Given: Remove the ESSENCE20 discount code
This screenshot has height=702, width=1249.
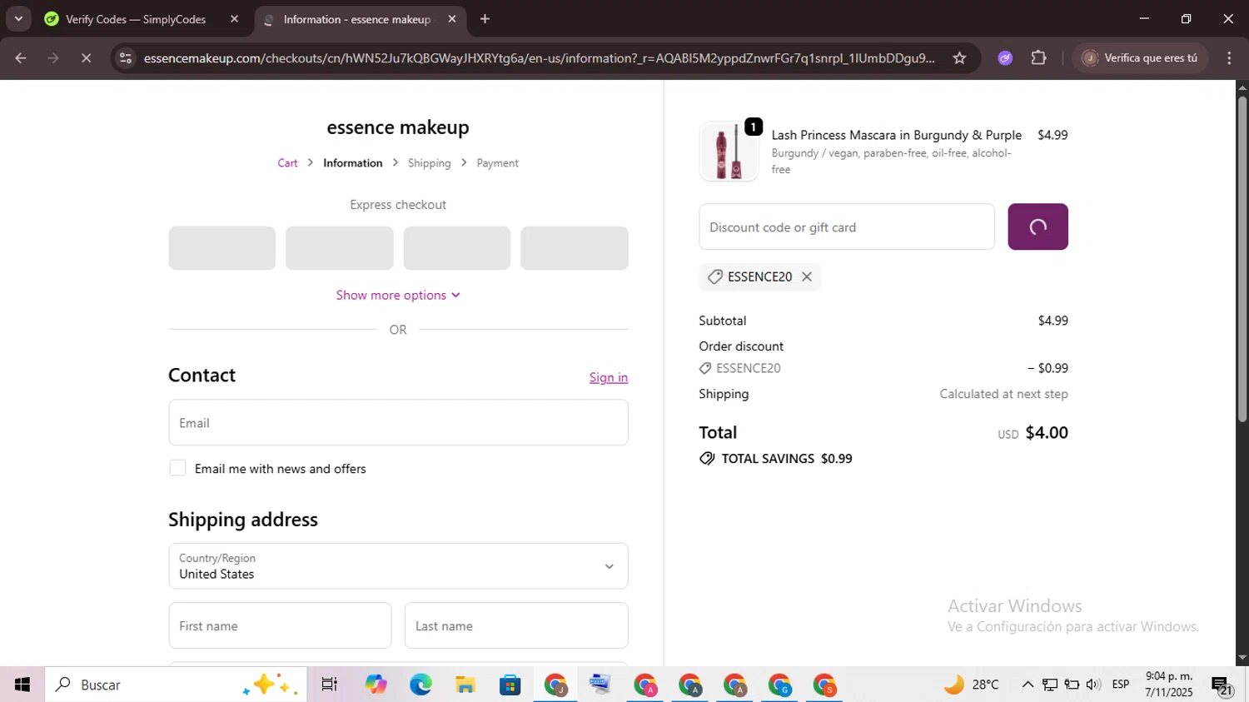Looking at the screenshot, I should click(x=806, y=276).
